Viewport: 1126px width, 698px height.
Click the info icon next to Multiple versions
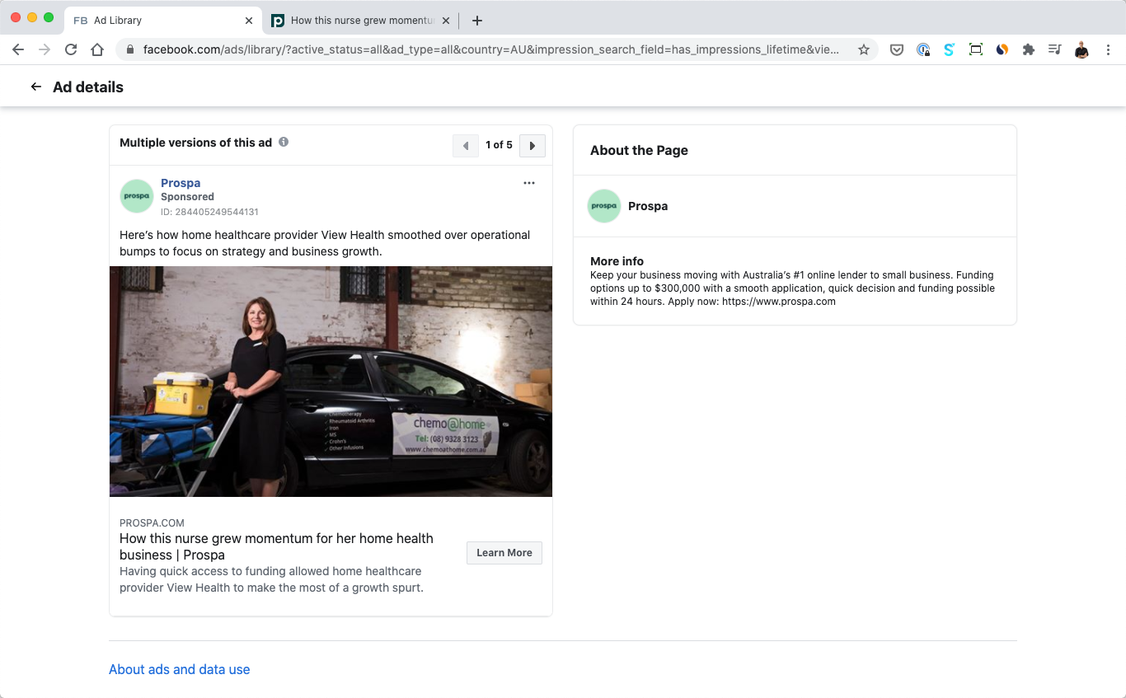click(x=284, y=142)
